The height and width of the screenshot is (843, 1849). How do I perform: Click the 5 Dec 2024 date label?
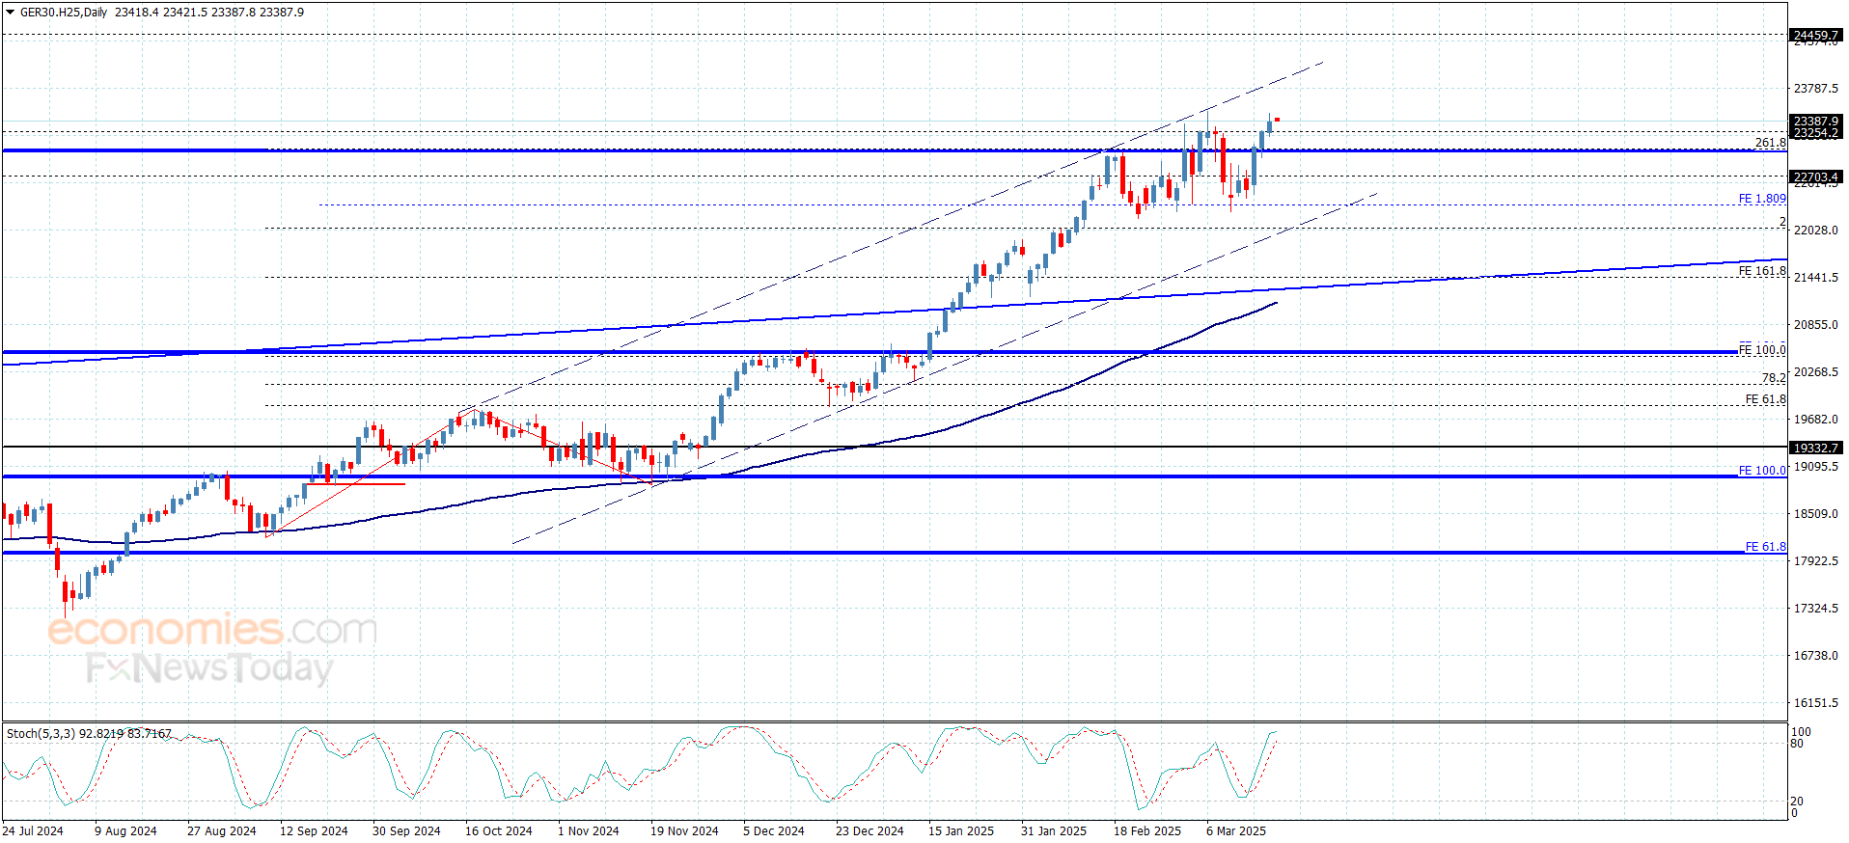[774, 831]
